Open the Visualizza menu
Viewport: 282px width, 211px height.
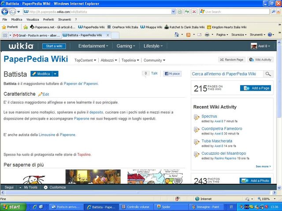coord(33,19)
